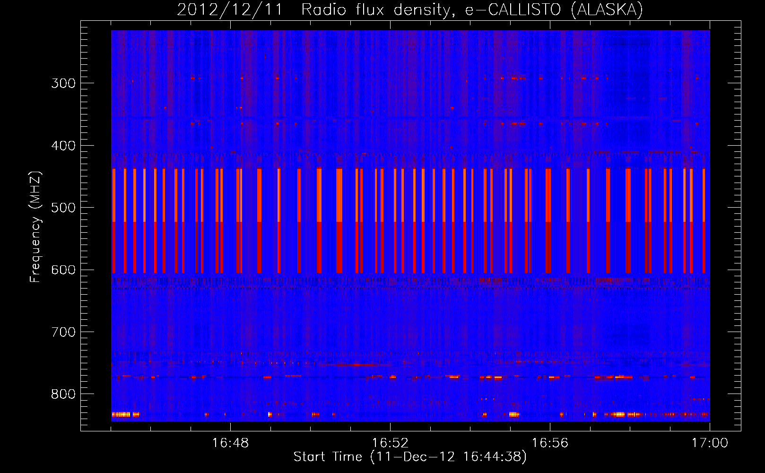Click the 'Start Time (11-Dec-12 16:44:38)' label
The width and height of the screenshot is (765, 473).
pyautogui.click(x=410, y=457)
